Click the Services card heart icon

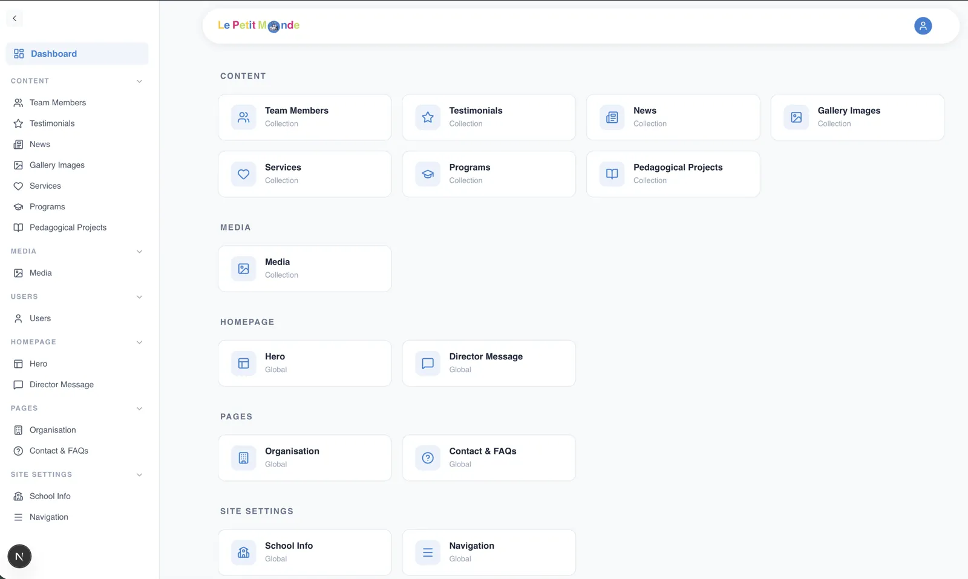click(243, 174)
